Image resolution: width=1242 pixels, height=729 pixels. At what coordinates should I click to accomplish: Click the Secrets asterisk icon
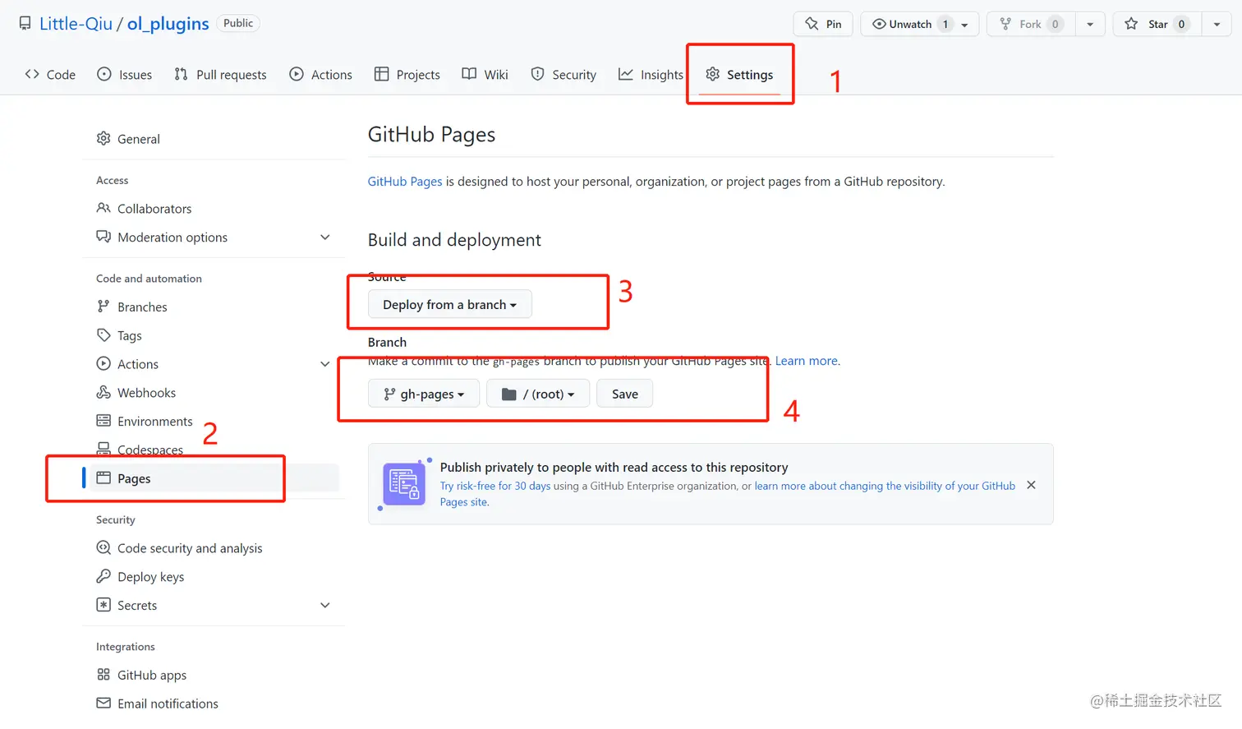[103, 605]
